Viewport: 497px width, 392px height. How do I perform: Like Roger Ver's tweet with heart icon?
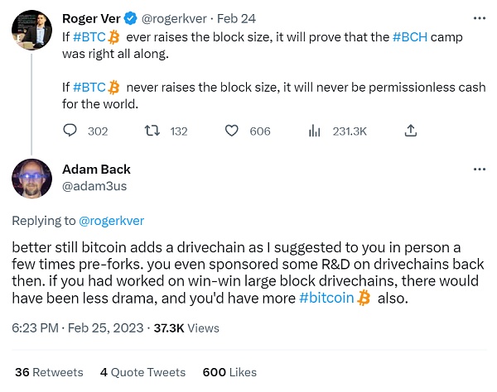coord(233,131)
